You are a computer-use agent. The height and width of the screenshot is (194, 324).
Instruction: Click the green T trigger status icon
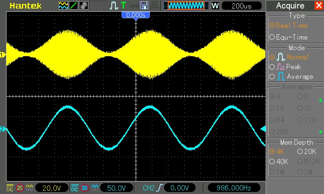click(x=124, y=6)
